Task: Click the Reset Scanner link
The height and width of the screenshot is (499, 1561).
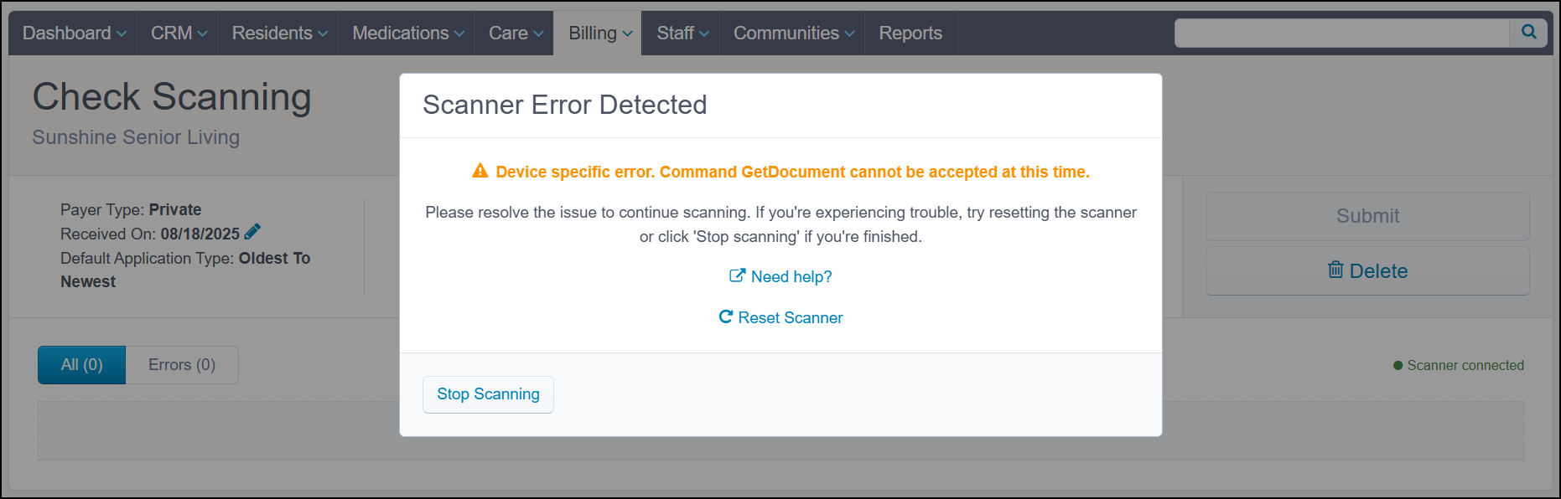Action: 791,317
